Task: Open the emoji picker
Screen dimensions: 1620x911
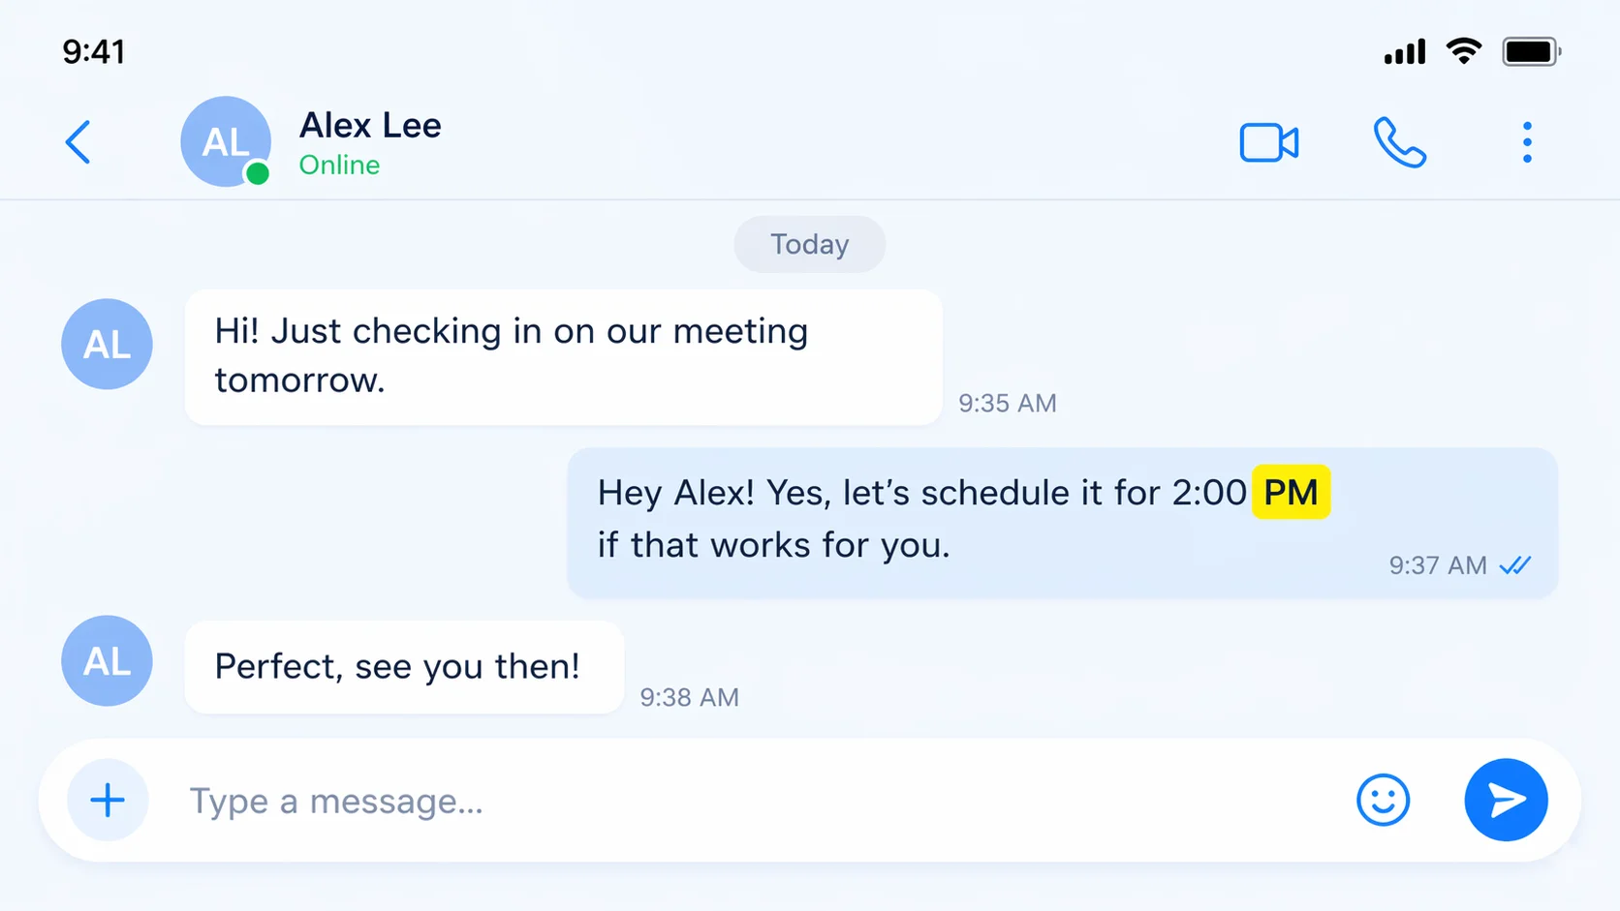Action: coord(1383,801)
